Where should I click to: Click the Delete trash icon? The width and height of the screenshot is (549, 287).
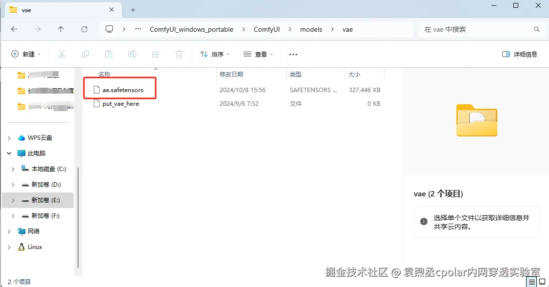(x=179, y=54)
